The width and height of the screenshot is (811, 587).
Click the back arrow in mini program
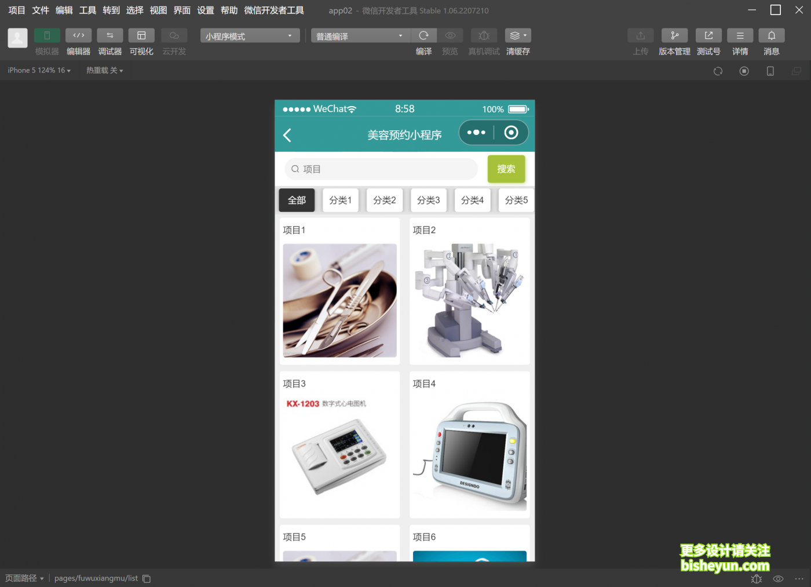point(287,135)
